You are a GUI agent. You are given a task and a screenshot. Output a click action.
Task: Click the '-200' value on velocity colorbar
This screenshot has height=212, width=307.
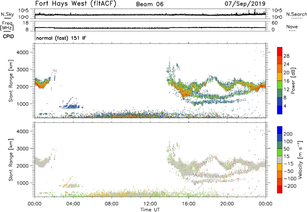290,186
